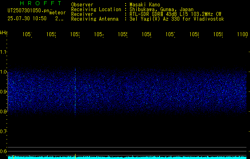Select the file name UT2507301050.pn
Screen dimensions: 250x159
pos(29,10)
